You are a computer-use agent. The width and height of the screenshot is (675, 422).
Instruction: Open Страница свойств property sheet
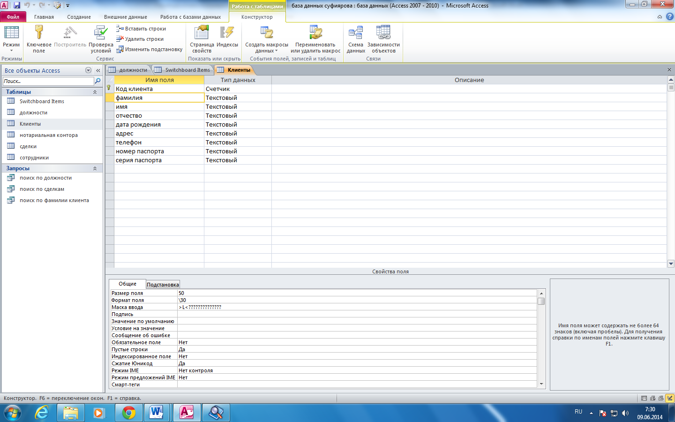point(202,39)
